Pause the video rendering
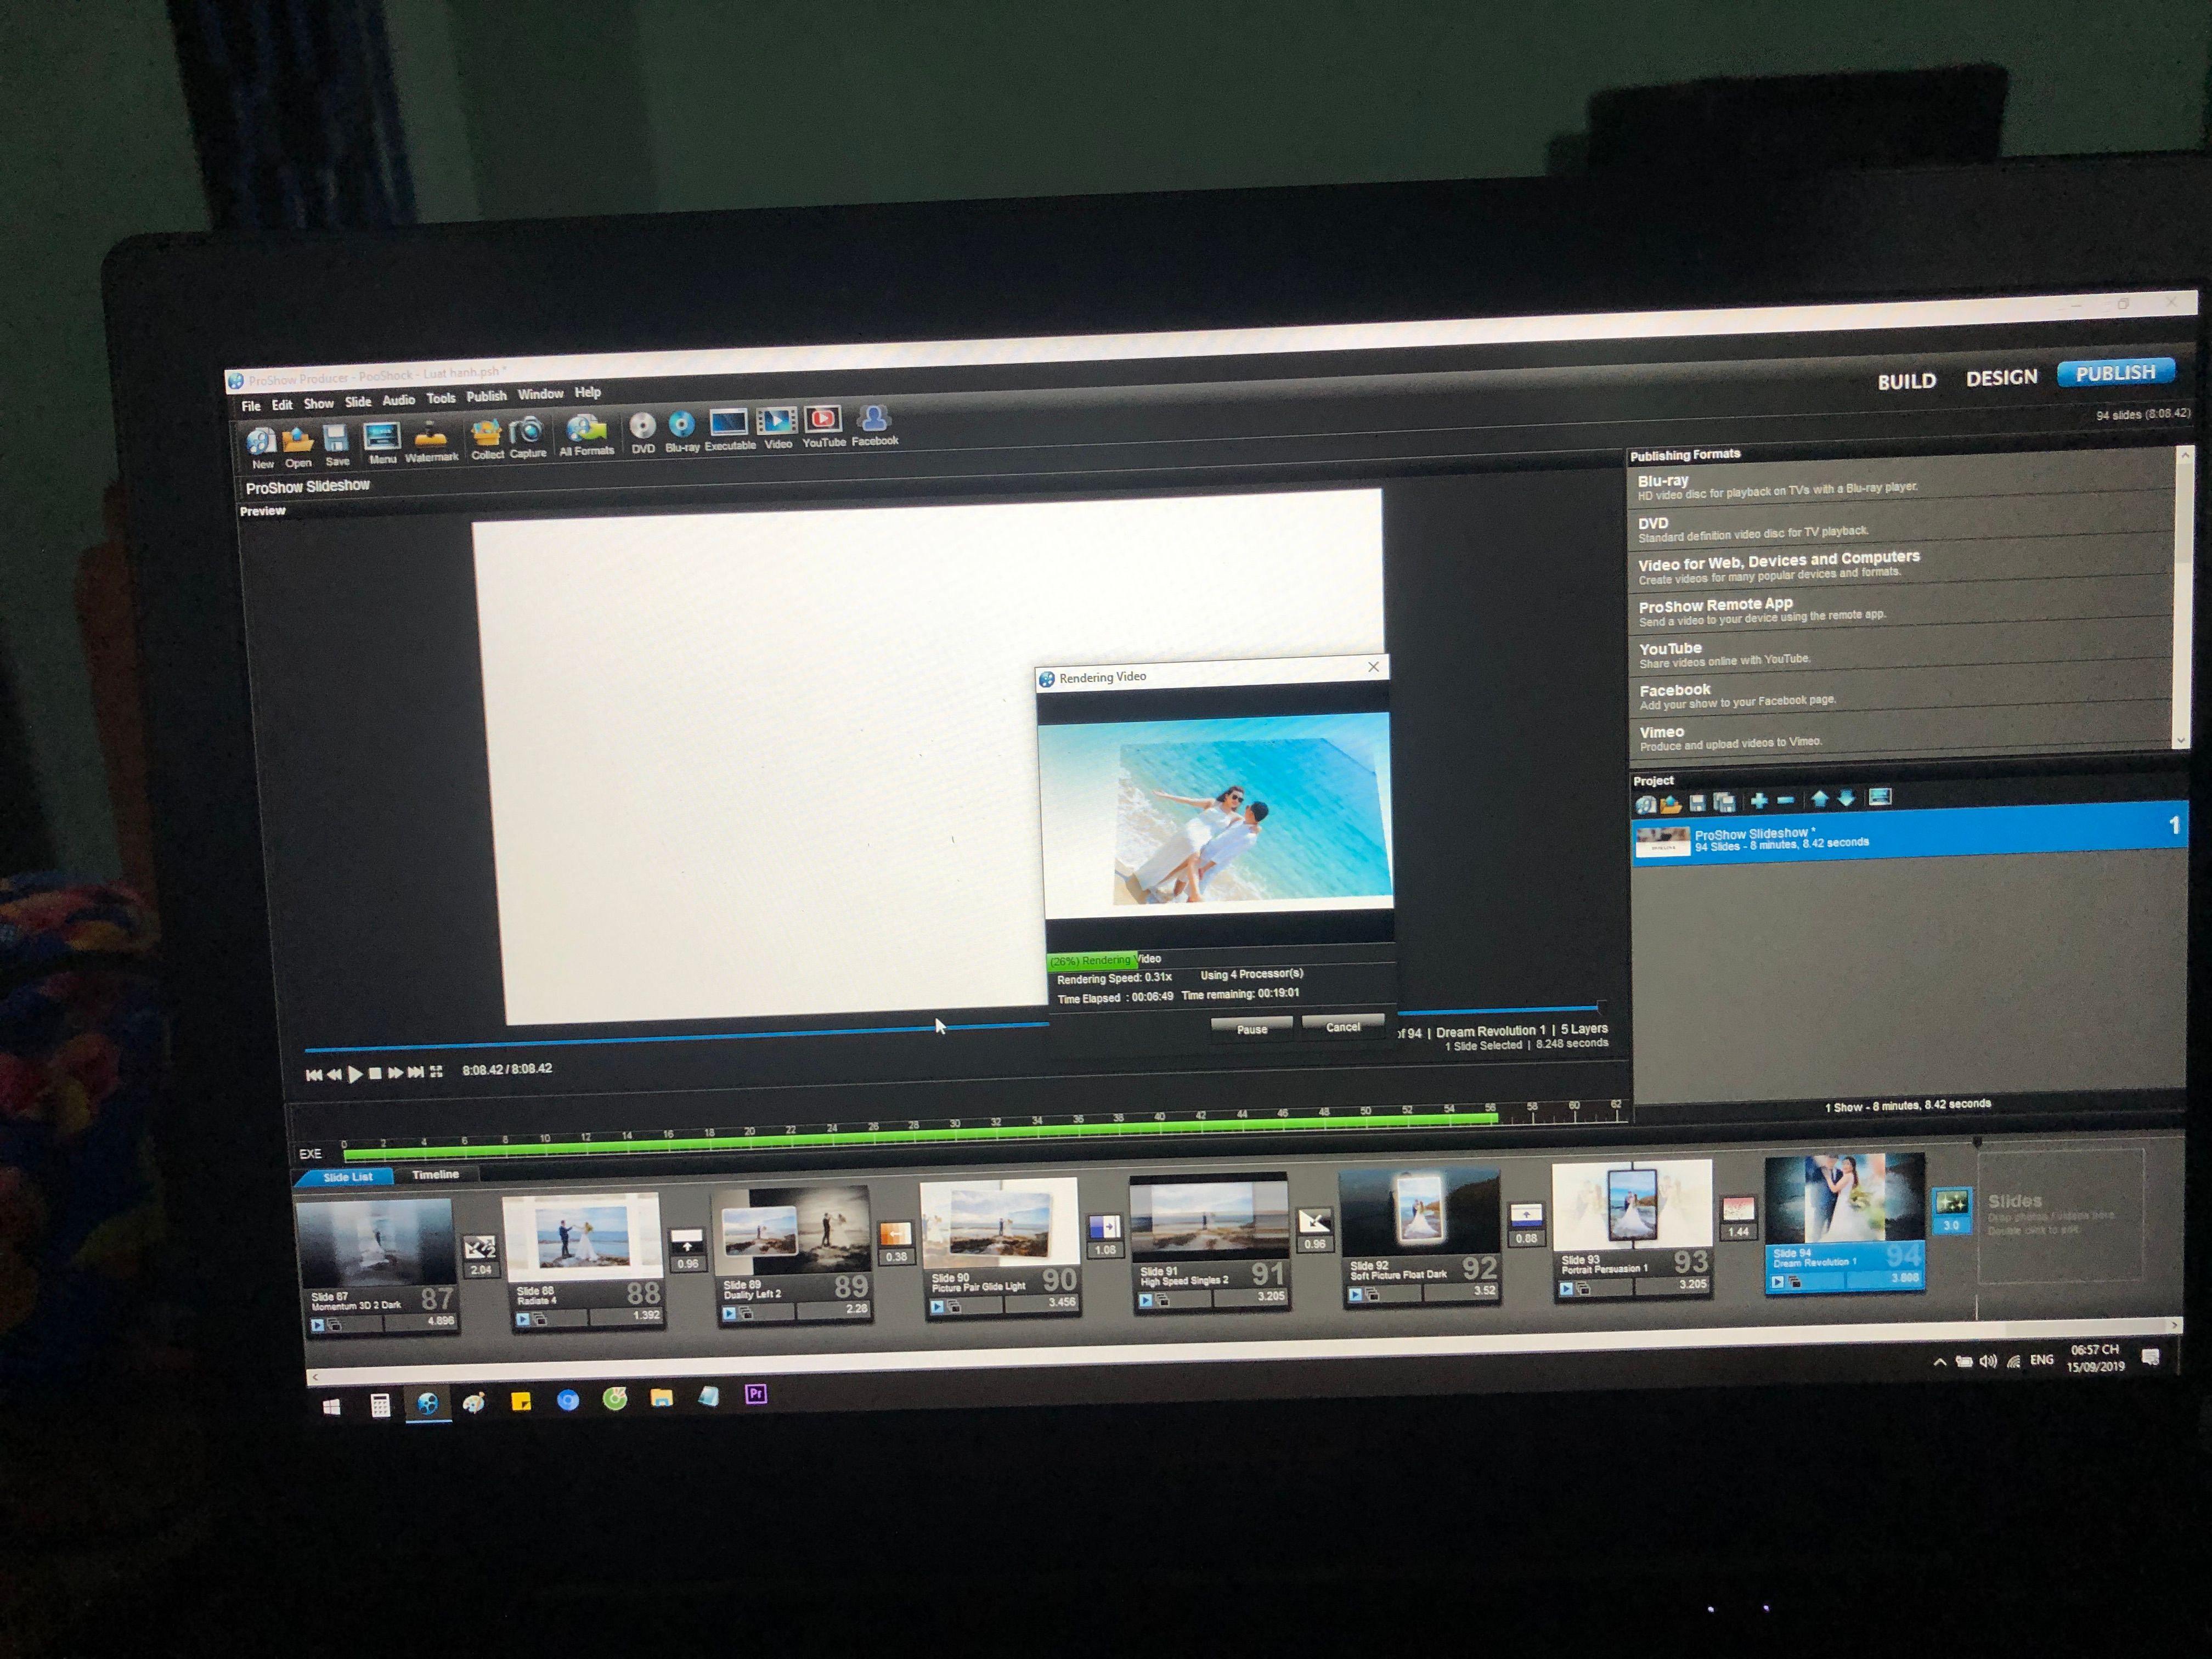 (x=1251, y=1029)
